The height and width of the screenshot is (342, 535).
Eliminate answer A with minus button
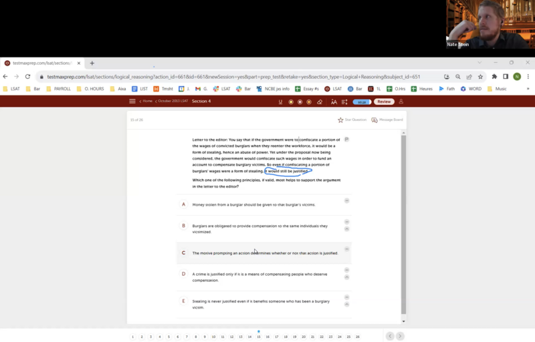click(x=346, y=201)
